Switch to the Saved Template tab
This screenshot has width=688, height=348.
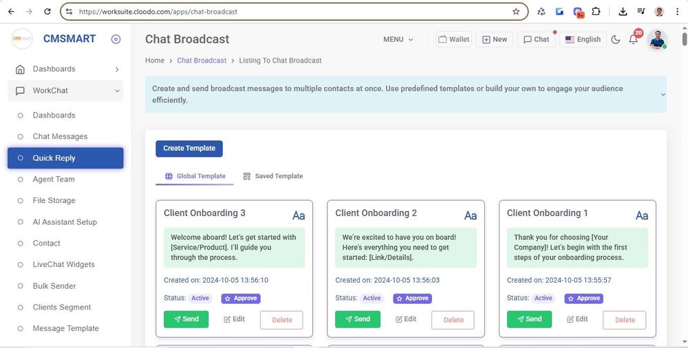coord(273,176)
